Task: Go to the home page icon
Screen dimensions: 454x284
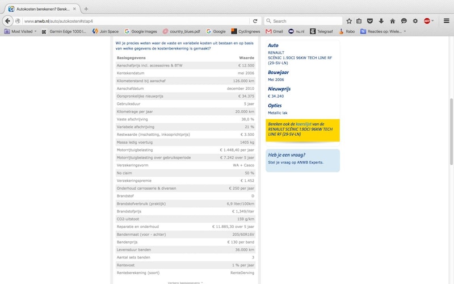Action: (x=393, y=21)
